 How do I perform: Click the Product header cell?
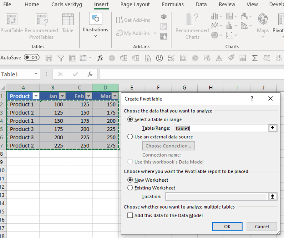[x=20, y=96]
